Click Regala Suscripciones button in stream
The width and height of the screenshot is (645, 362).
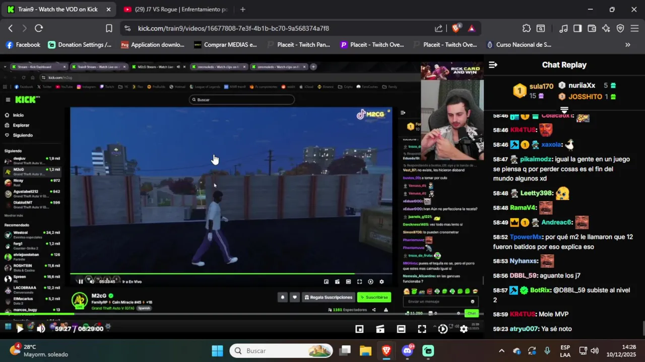point(328,297)
